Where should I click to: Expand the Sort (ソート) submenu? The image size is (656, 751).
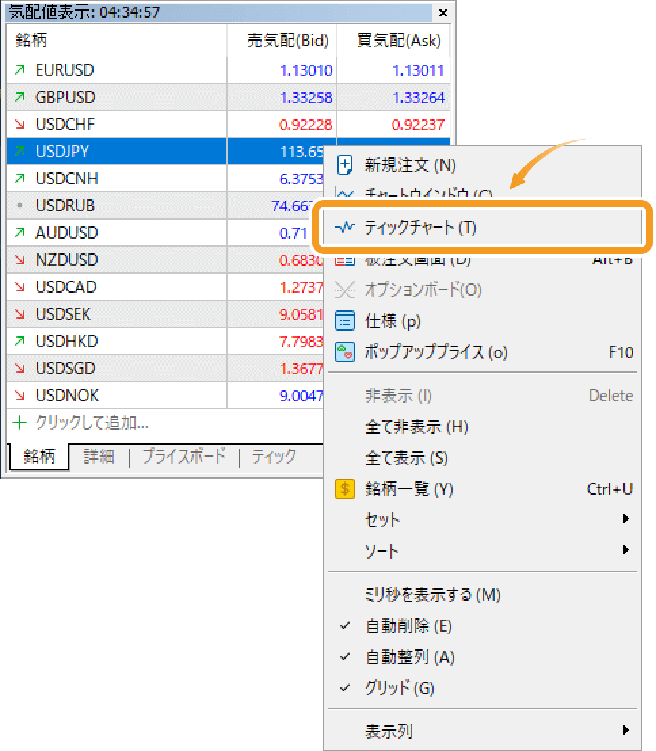pos(483,551)
